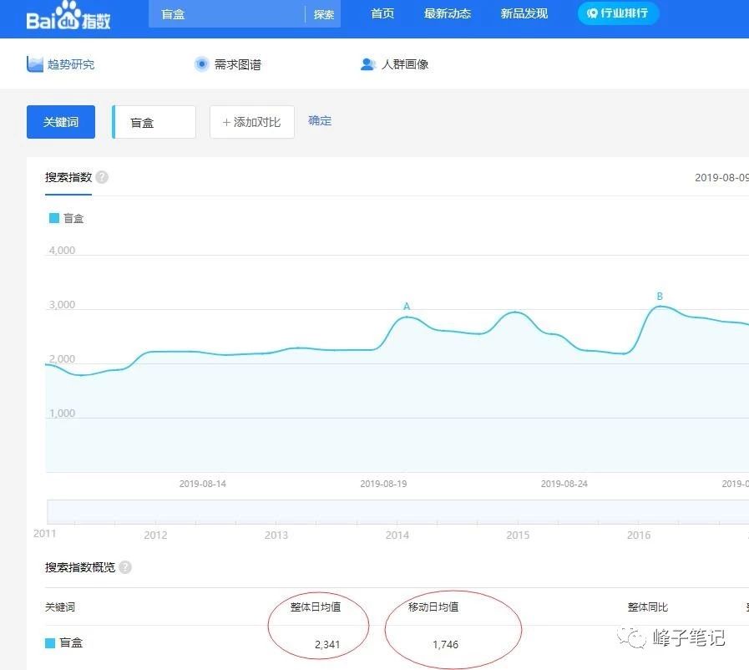749x670 pixels.
Task: Click help icon beside 搜索指数
Action: [102, 177]
